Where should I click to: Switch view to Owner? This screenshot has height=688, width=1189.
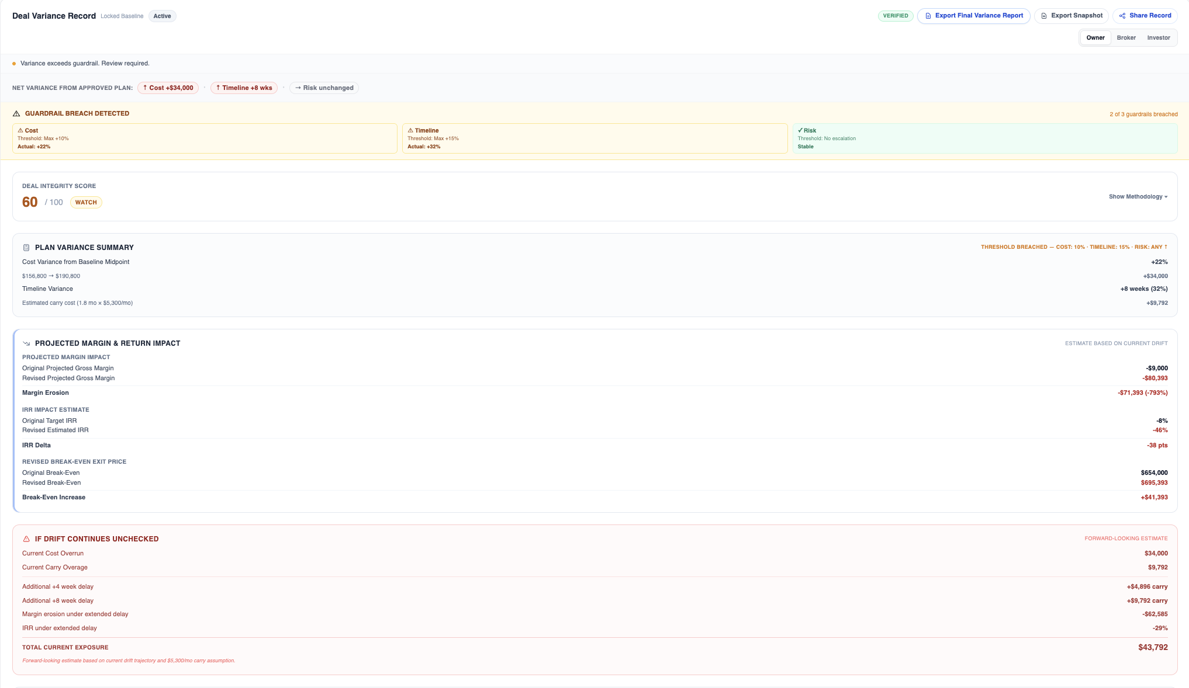pyautogui.click(x=1095, y=38)
